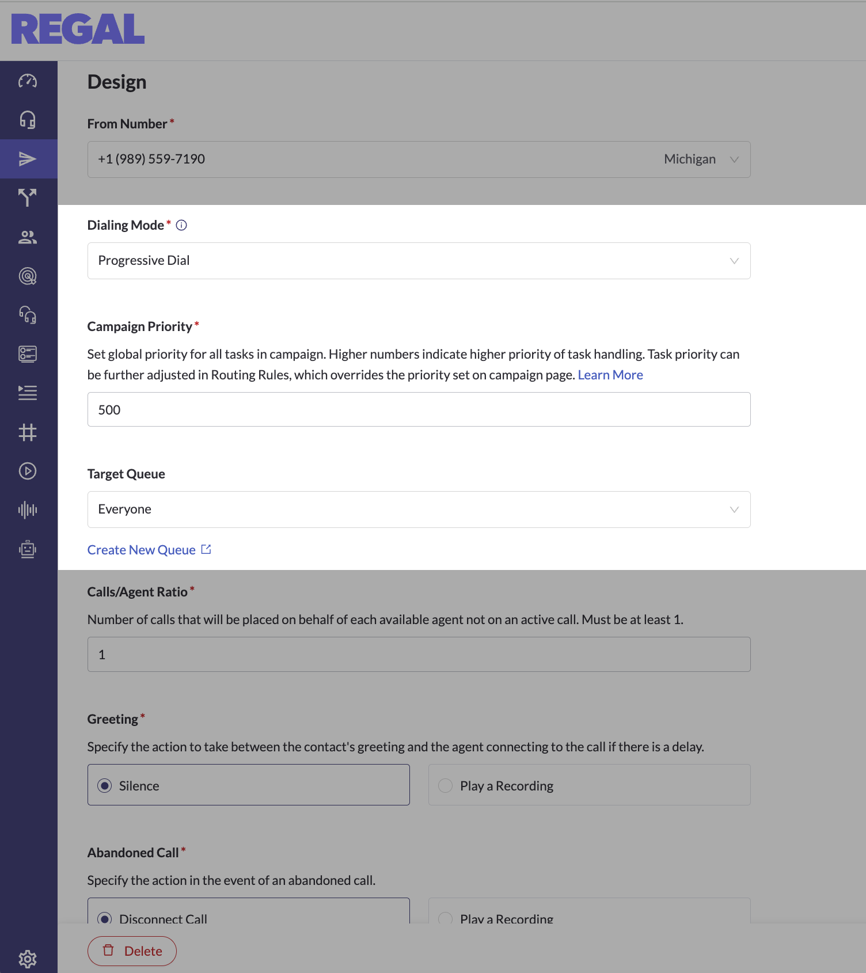Open the audio waveform icon in sidebar
The width and height of the screenshot is (866, 973).
click(28, 510)
